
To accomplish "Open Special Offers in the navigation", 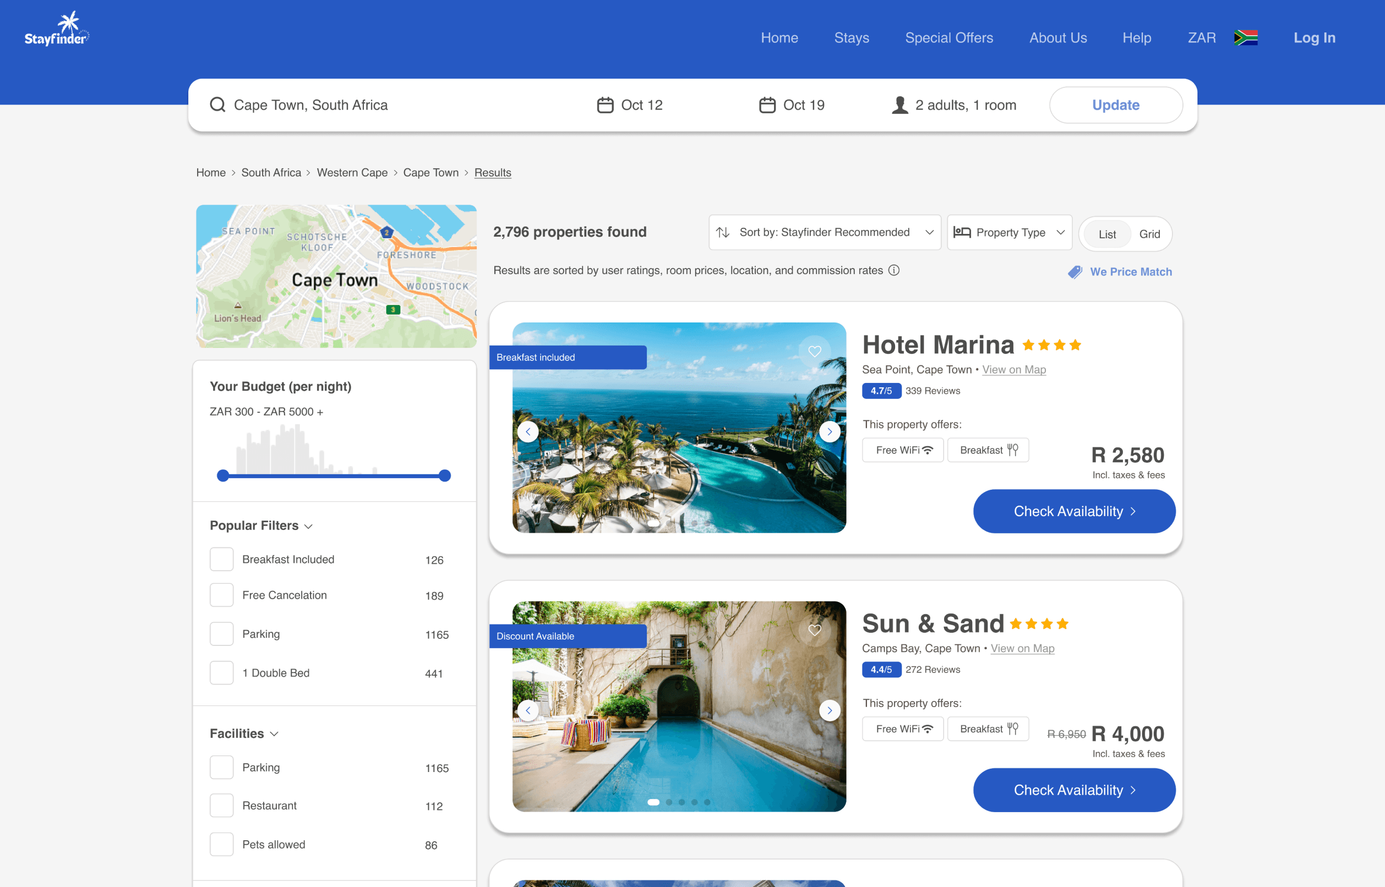I will click(x=949, y=38).
